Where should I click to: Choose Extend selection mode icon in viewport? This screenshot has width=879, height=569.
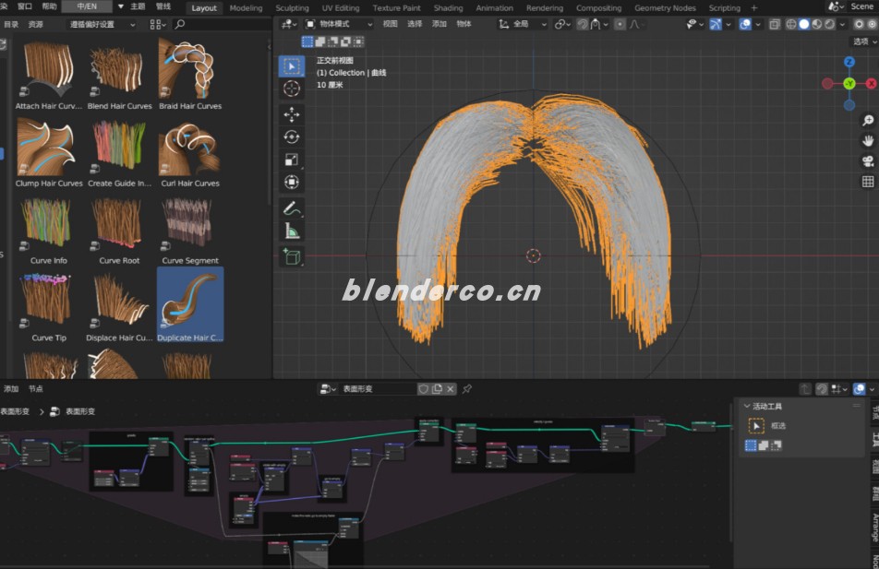click(320, 41)
